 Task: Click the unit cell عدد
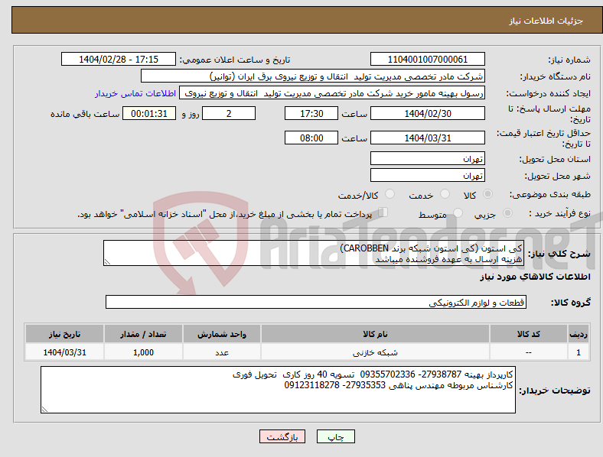[222, 352]
